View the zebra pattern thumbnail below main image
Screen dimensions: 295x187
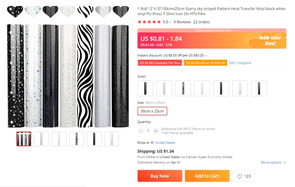tap(77, 139)
